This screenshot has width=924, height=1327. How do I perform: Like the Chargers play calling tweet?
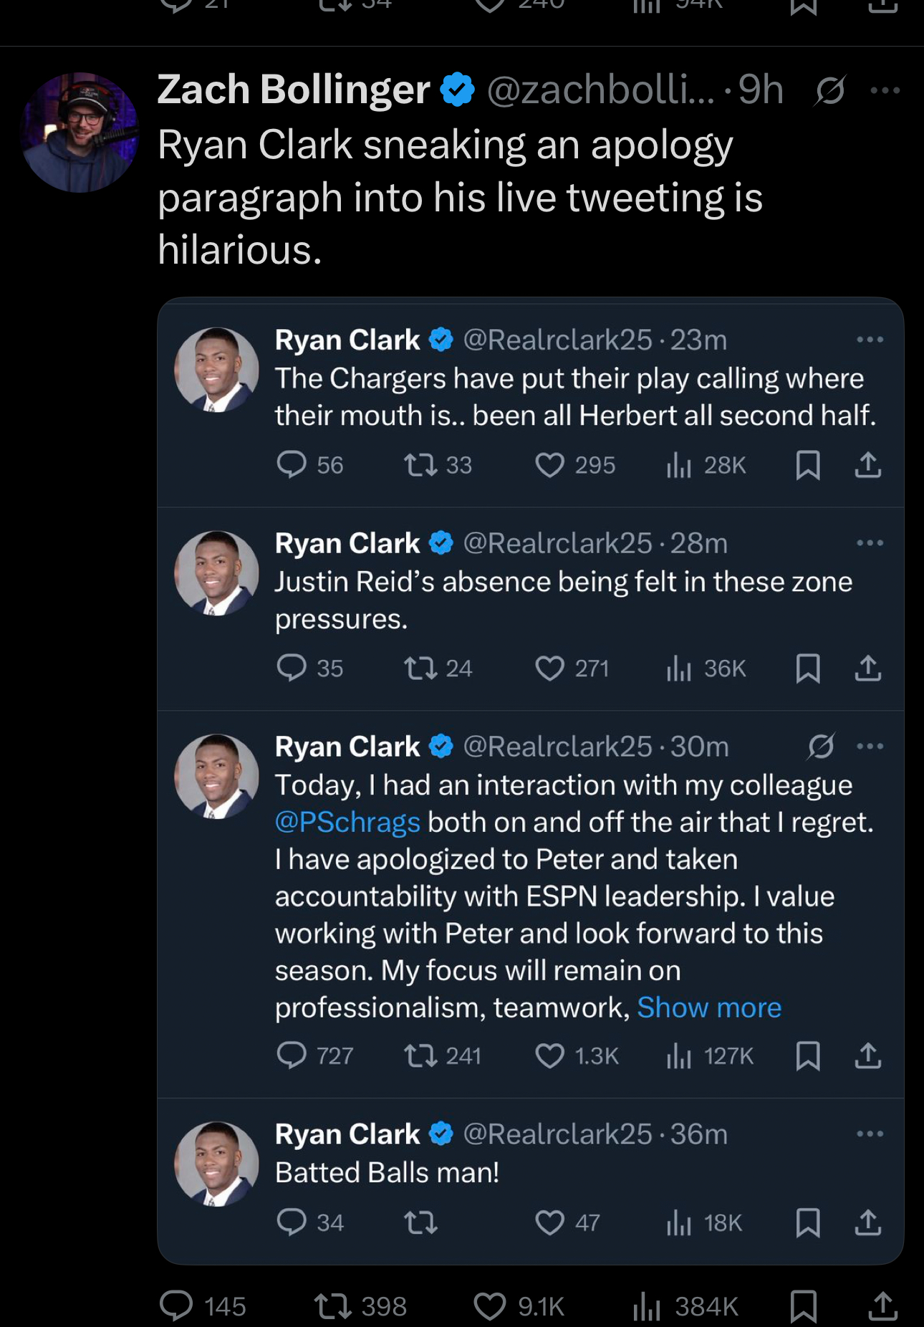(549, 465)
